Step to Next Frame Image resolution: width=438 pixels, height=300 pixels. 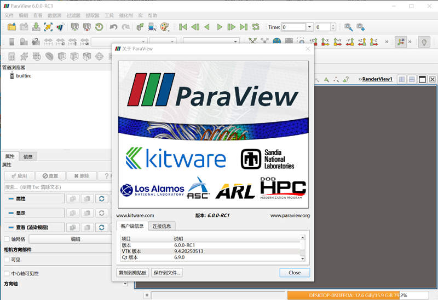coord(231,27)
